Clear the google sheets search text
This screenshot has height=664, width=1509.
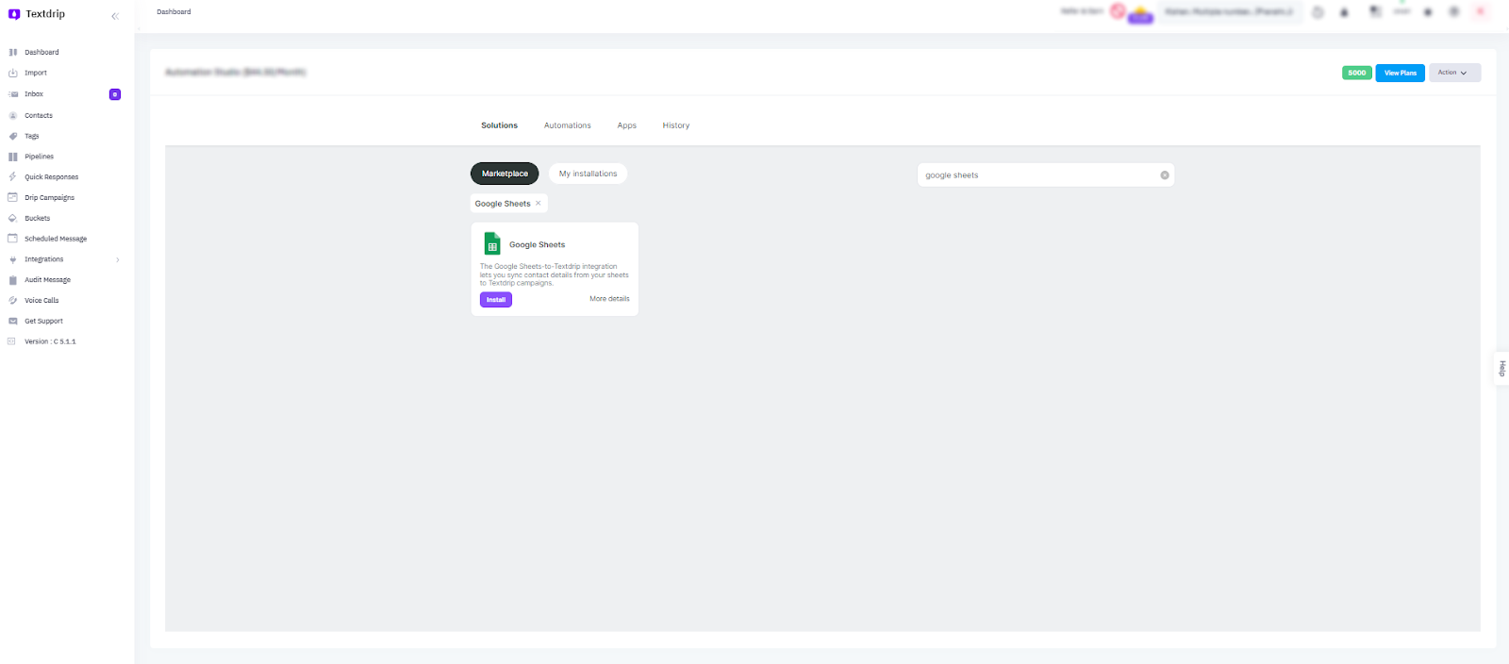click(x=1165, y=175)
